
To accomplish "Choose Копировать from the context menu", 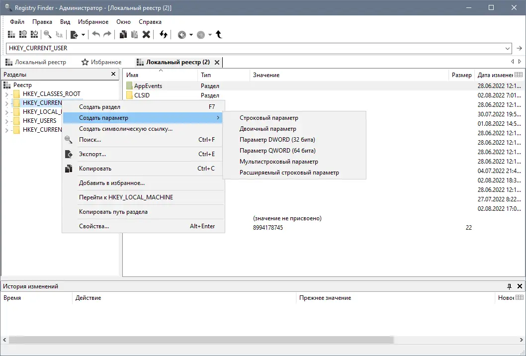I will 143,169.
